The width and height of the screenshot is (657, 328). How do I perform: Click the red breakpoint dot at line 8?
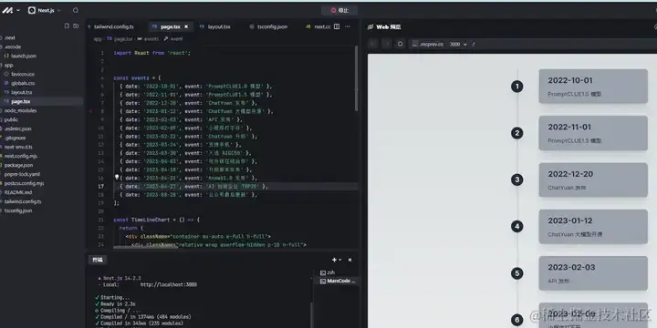(90, 112)
